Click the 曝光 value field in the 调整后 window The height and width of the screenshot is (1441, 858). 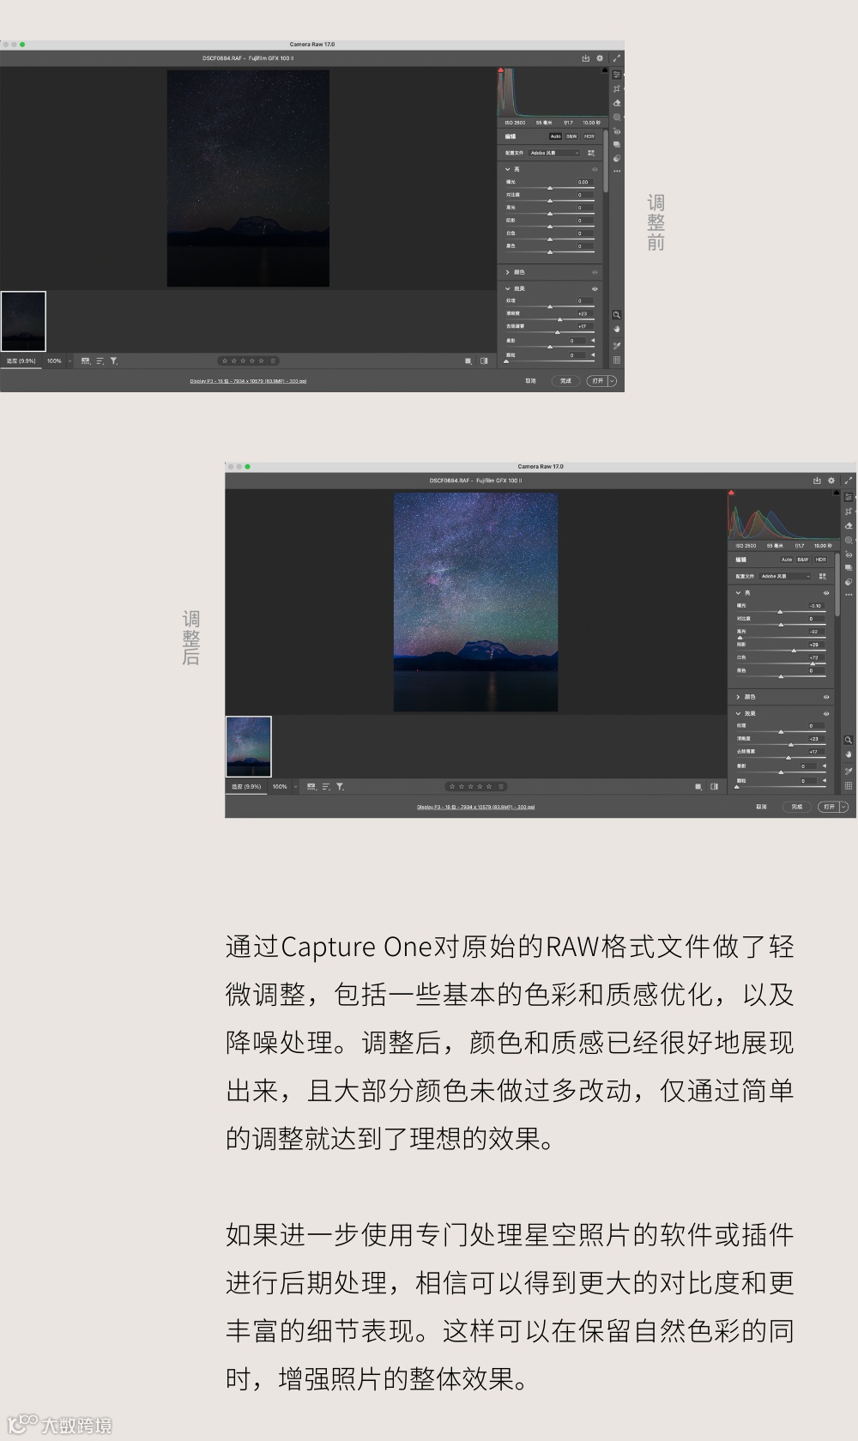click(815, 606)
